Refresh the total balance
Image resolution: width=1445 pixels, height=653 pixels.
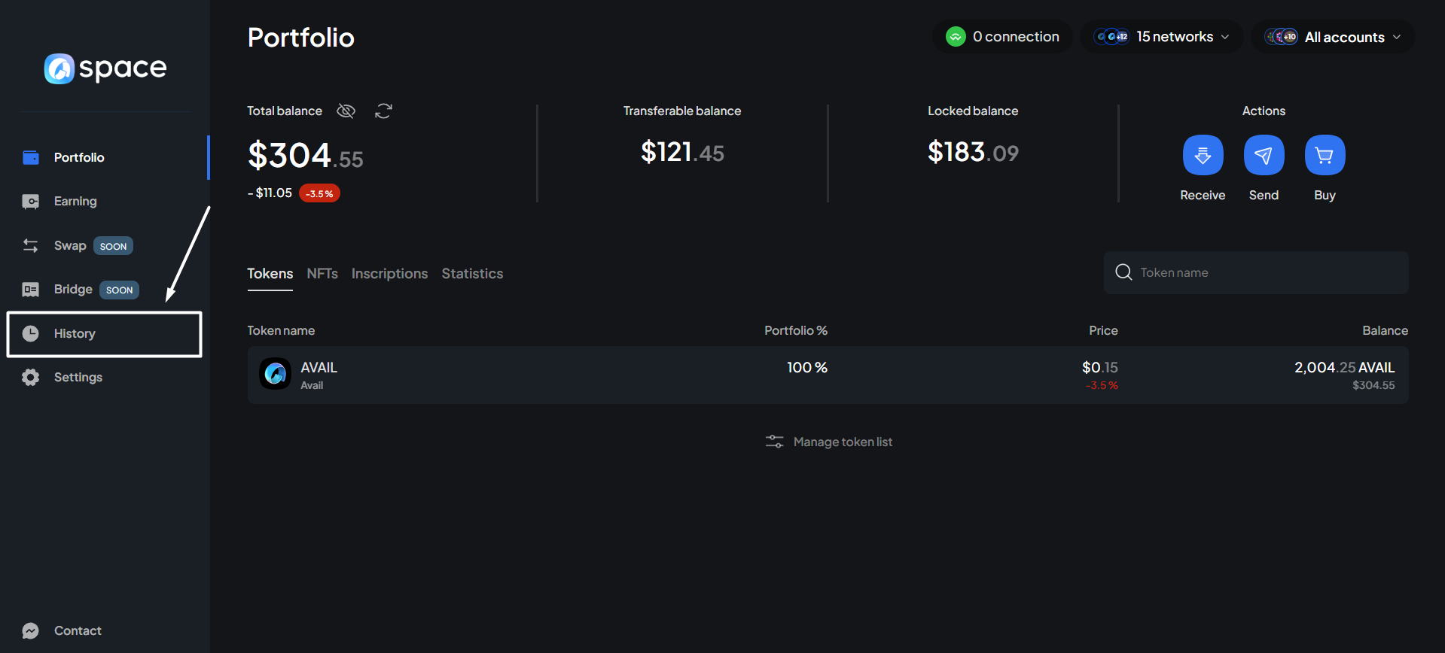[x=383, y=111]
